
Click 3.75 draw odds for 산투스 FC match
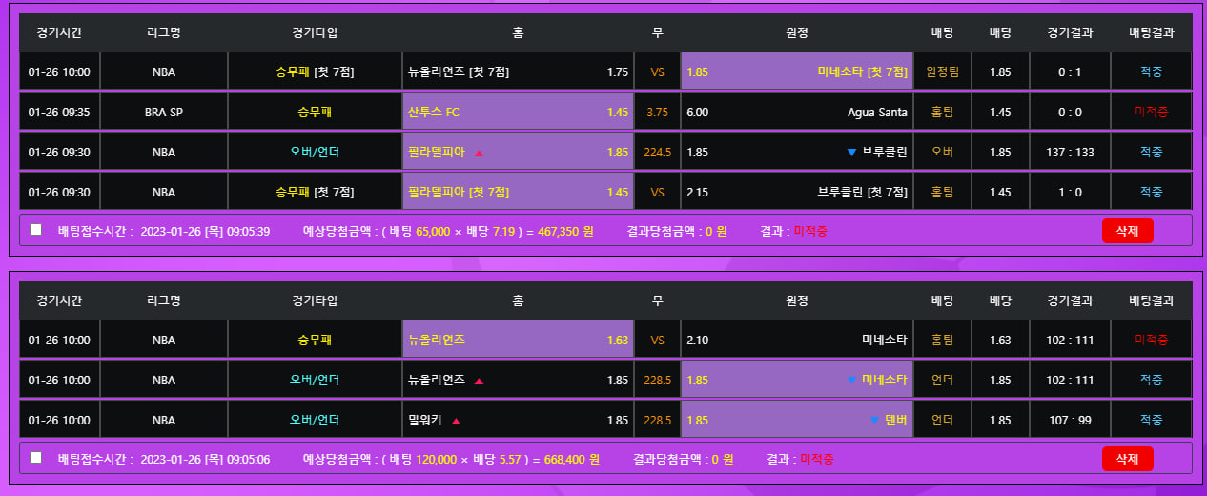pos(657,113)
